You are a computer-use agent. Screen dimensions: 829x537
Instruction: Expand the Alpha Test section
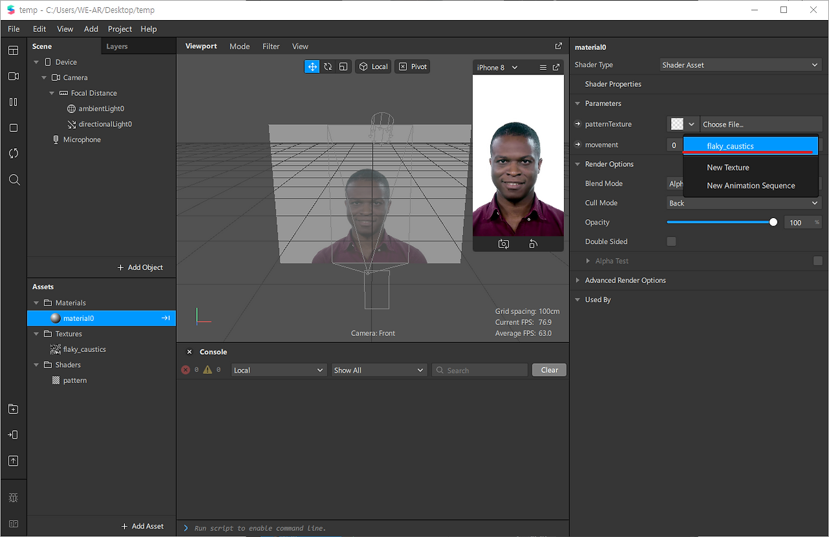[x=588, y=261]
